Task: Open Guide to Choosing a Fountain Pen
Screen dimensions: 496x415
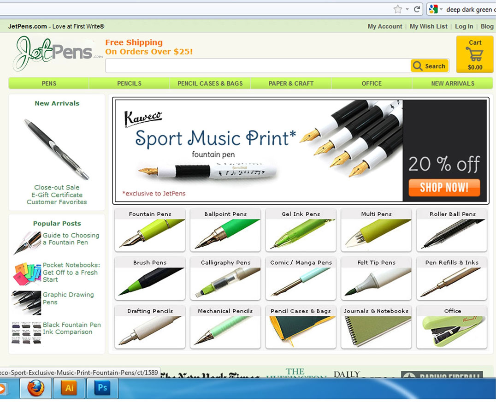Action: [x=71, y=239]
